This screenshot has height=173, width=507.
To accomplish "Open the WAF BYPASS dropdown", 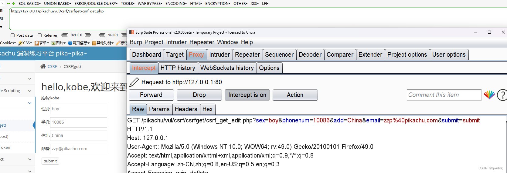I will (150, 4).
